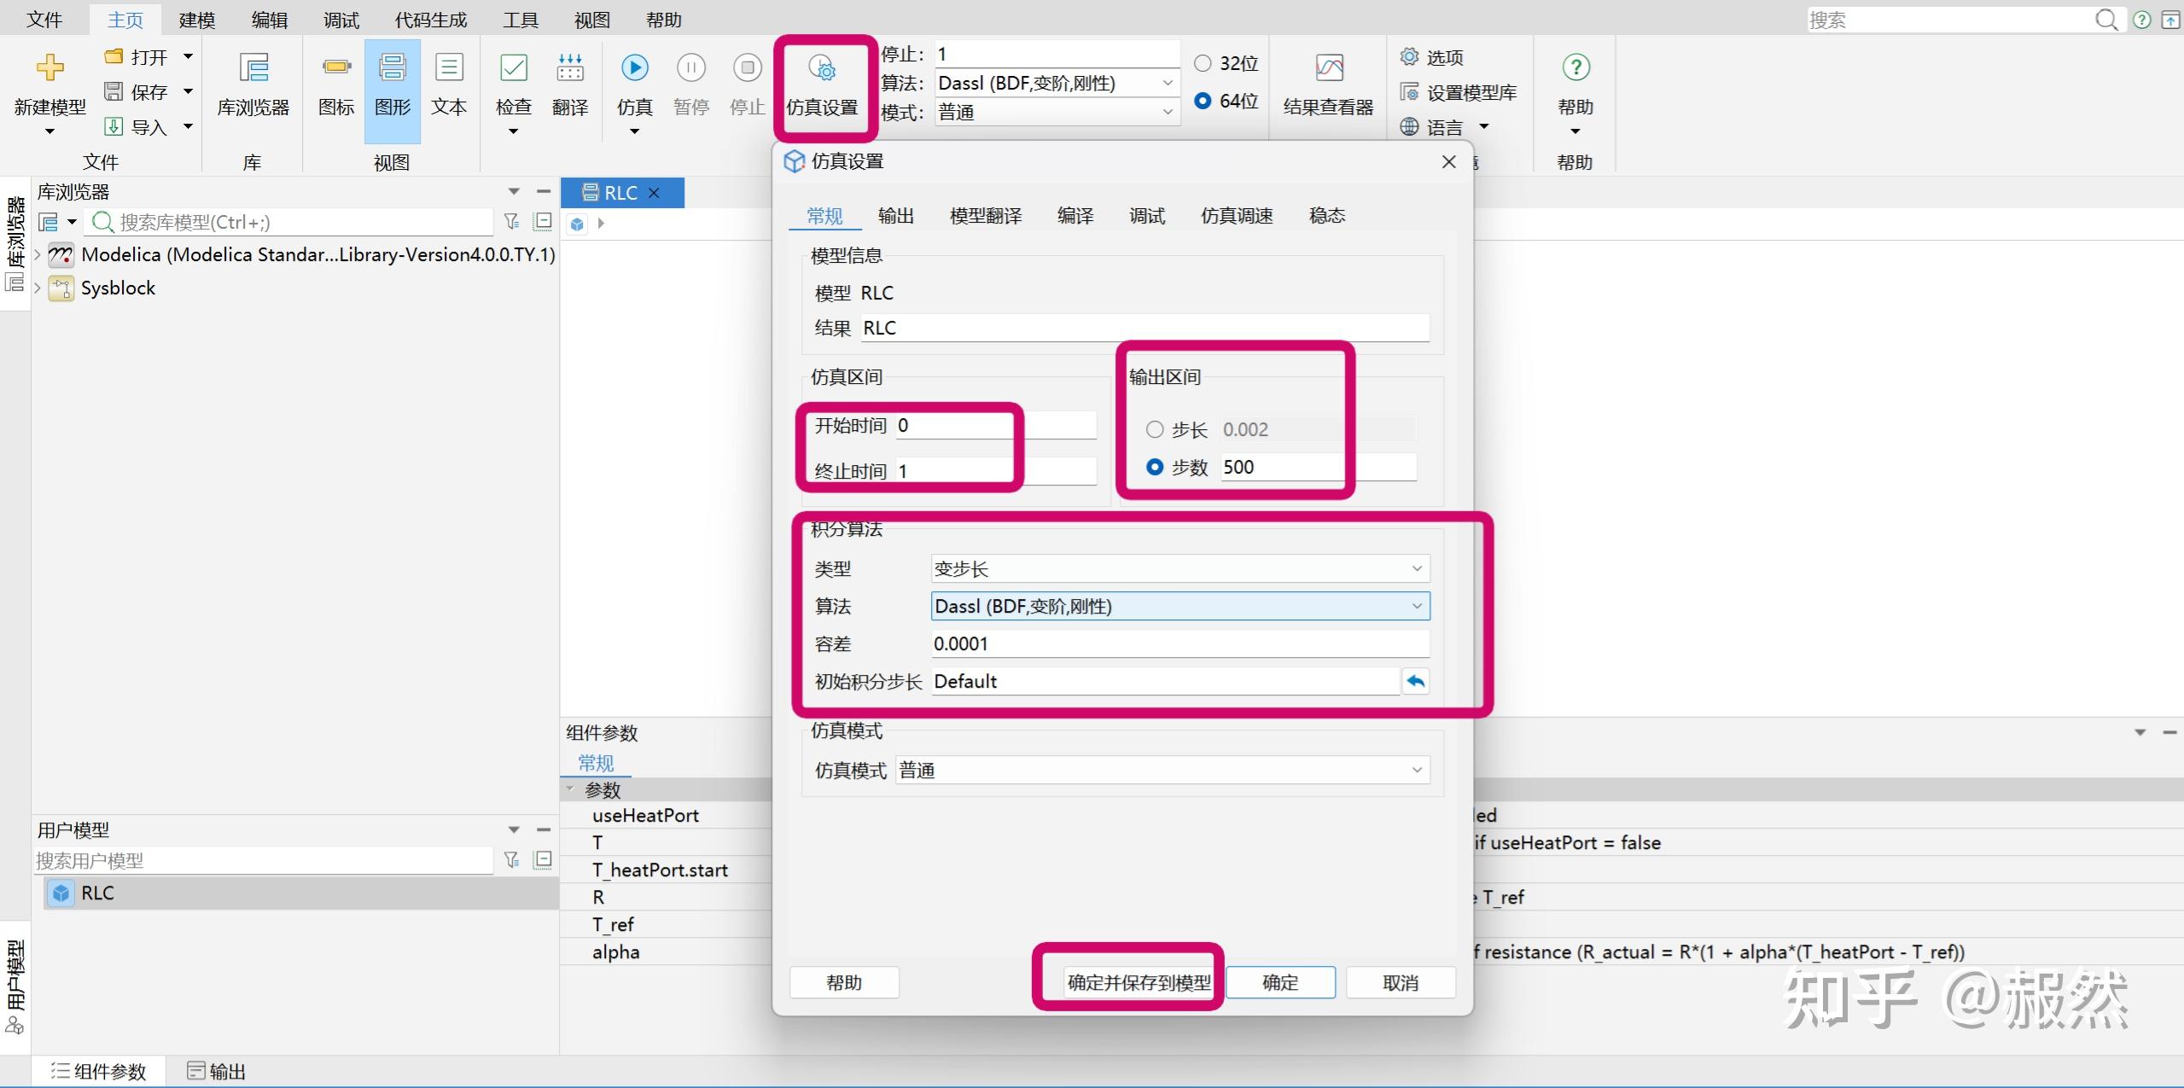
Task: Open the ribbon 算法 dropdown
Action: 1057,83
